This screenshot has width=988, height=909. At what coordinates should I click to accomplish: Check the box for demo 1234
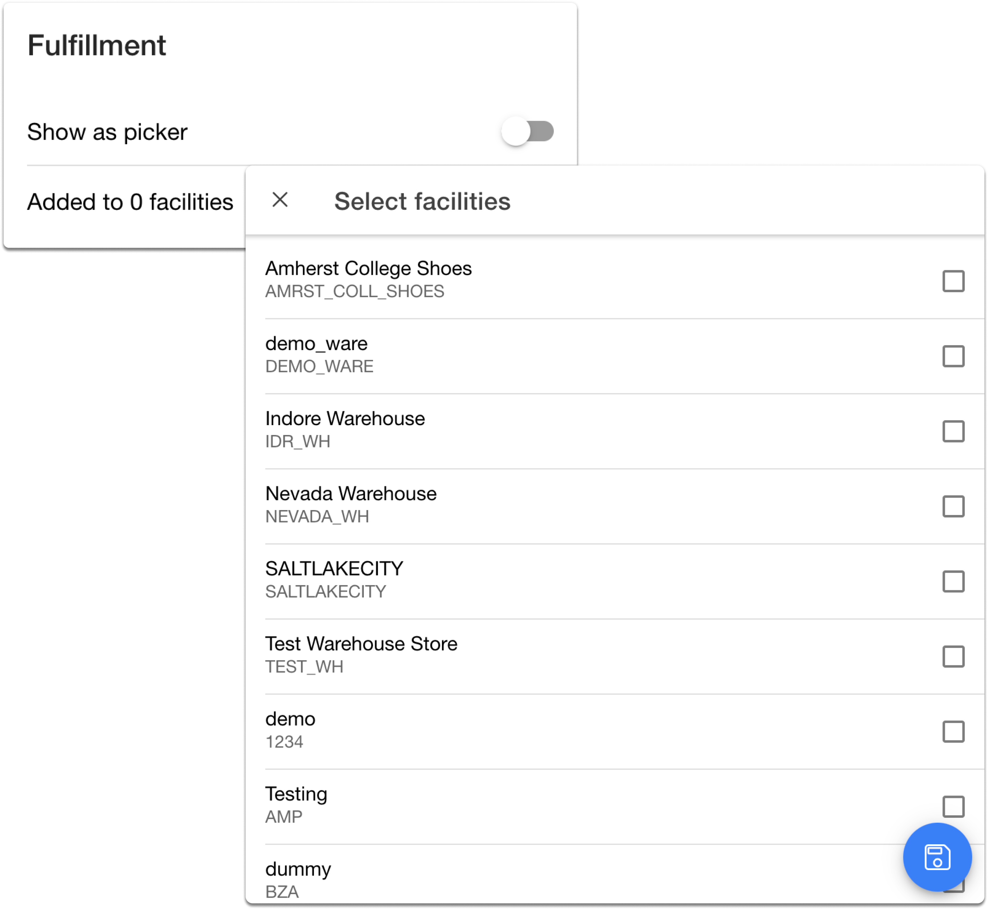point(953,731)
